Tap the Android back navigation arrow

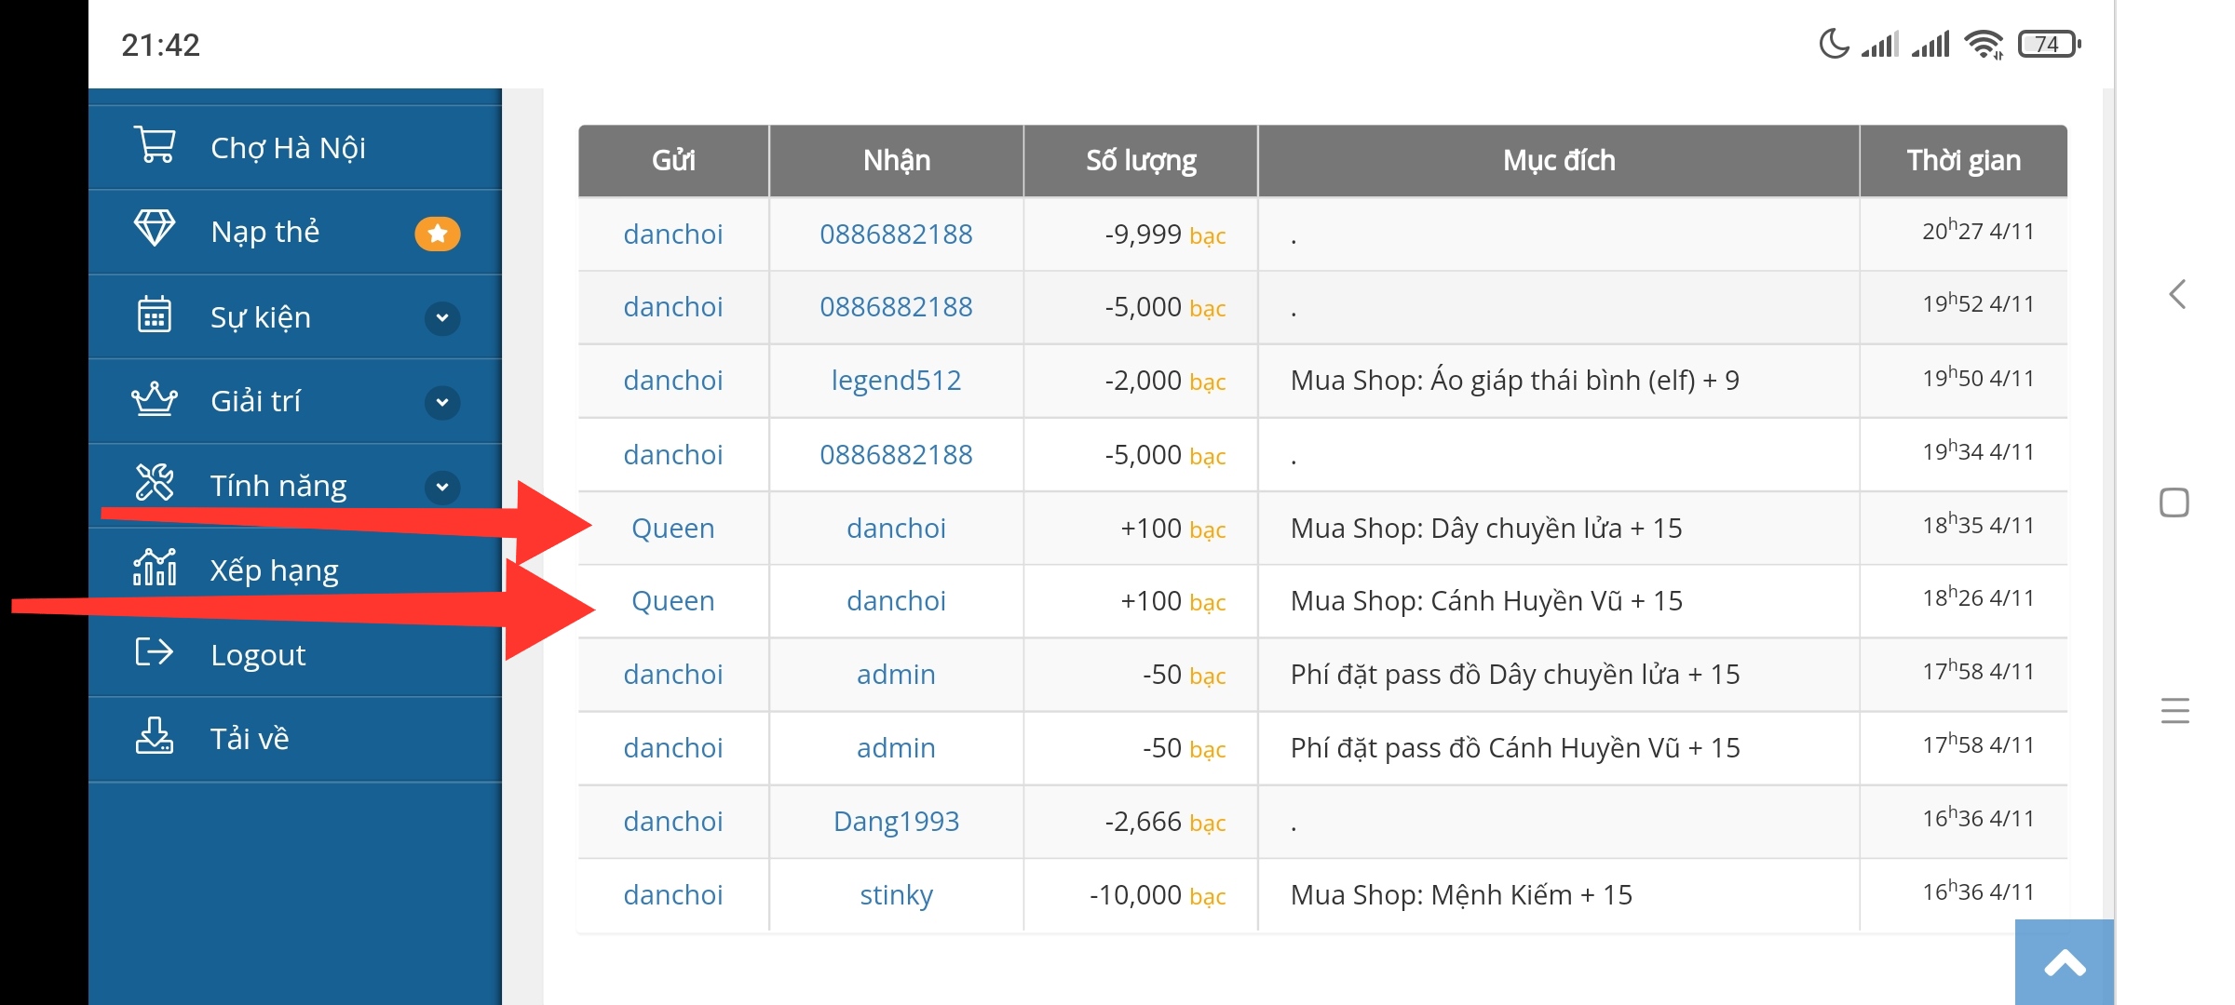2177,294
